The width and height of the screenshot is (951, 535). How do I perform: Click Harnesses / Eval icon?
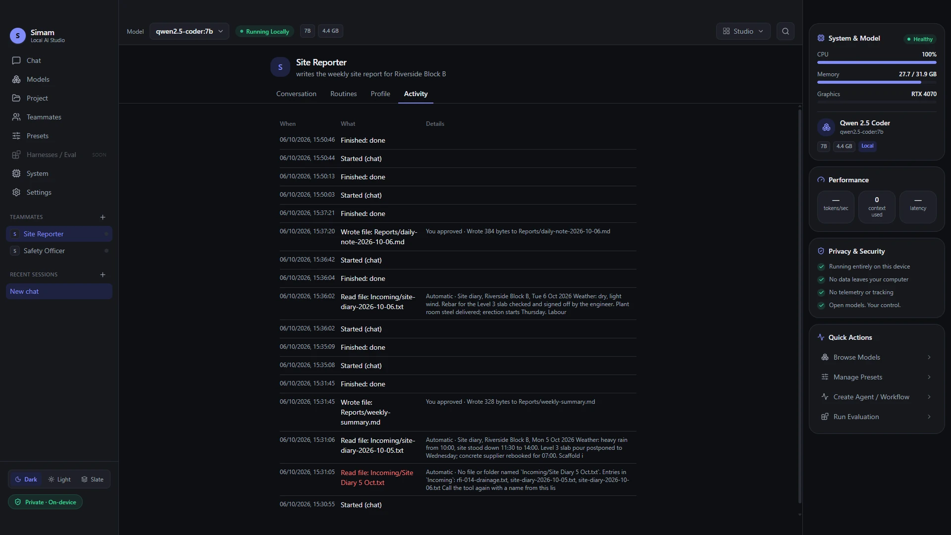(x=16, y=155)
